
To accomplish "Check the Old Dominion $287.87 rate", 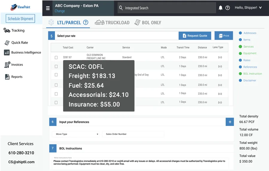I will (x=56, y=57).
